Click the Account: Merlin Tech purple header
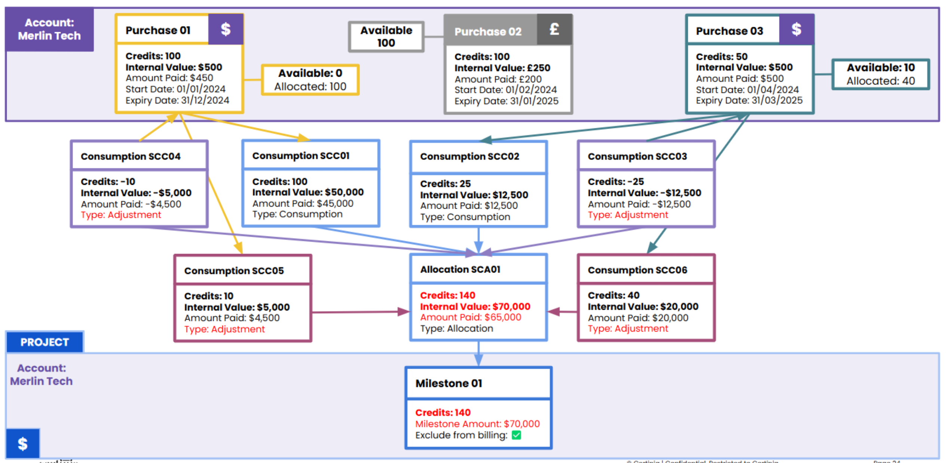Image resolution: width=946 pixels, height=463 pixels. pos(49,29)
